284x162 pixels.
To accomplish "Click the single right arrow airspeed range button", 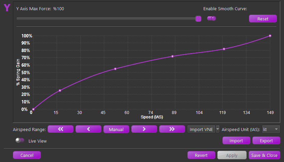I will pos(144,129).
